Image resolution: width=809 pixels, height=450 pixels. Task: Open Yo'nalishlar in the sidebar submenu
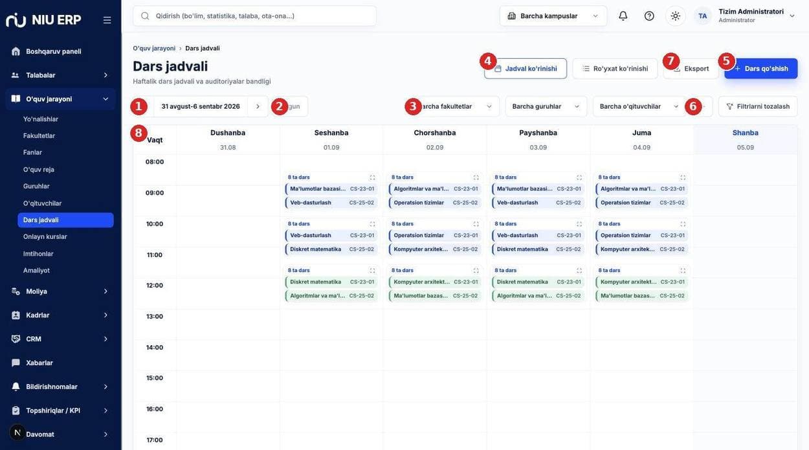coord(41,119)
